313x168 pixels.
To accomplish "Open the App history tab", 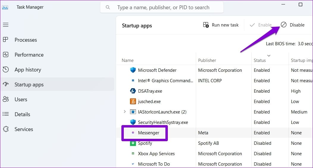I will tap(57, 69).
